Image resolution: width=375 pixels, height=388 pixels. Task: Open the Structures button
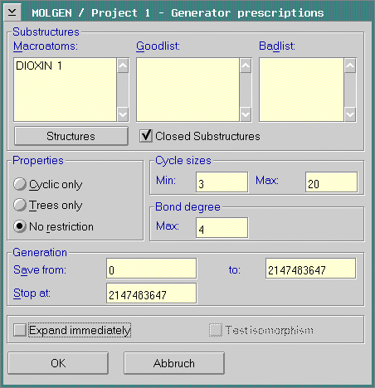(x=71, y=136)
